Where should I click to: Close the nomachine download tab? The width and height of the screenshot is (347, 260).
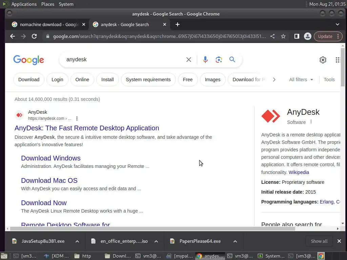(x=84, y=24)
